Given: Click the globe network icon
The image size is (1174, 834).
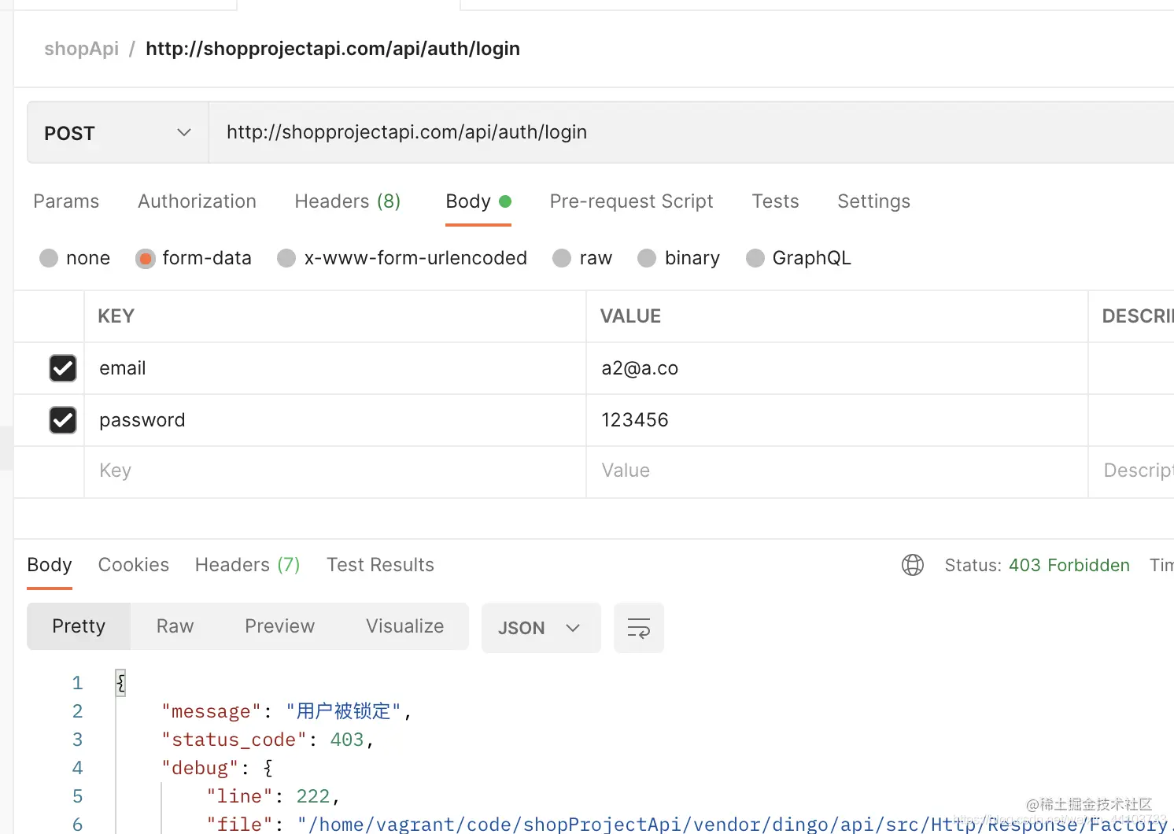Looking at the screenshot, I should 913,565.
